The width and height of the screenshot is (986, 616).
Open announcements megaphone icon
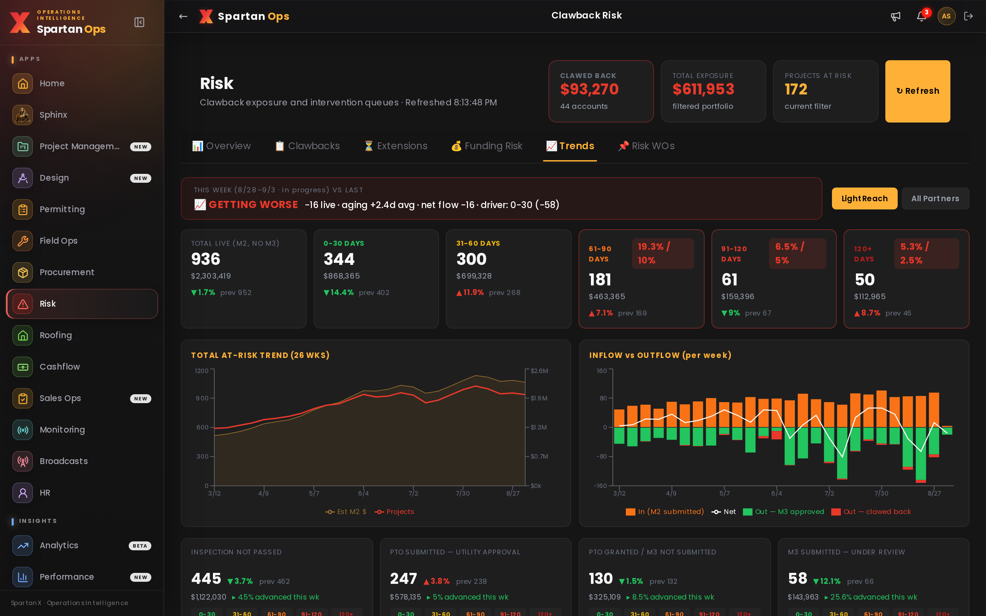[x=896, y=16]
